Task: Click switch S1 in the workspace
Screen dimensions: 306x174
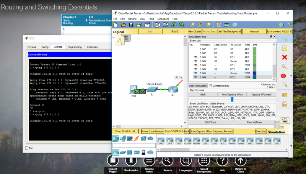Action: click(152, 89)
